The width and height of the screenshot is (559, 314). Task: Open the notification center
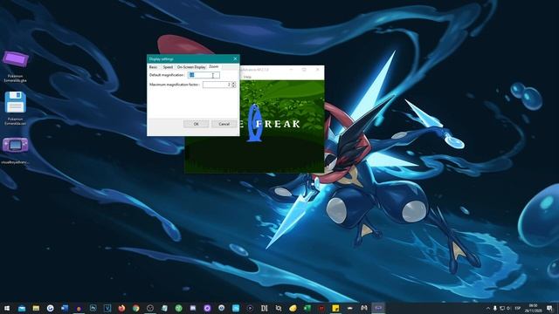pyautogui.click(x=549, y=308)
